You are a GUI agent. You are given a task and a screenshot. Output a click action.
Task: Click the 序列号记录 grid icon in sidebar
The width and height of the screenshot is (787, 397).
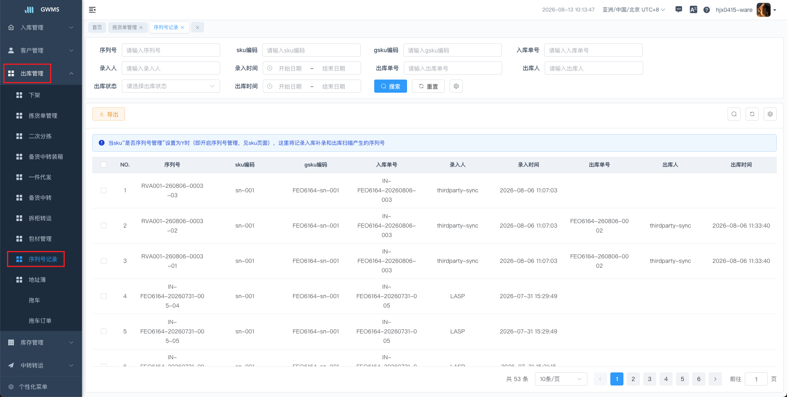click(x=19, y=259)
